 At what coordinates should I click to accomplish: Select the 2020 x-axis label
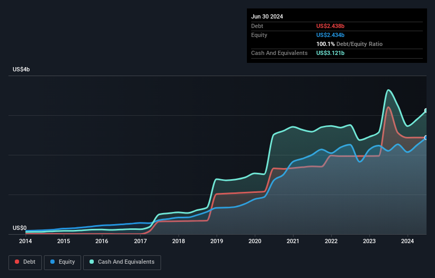coord(255,241)
